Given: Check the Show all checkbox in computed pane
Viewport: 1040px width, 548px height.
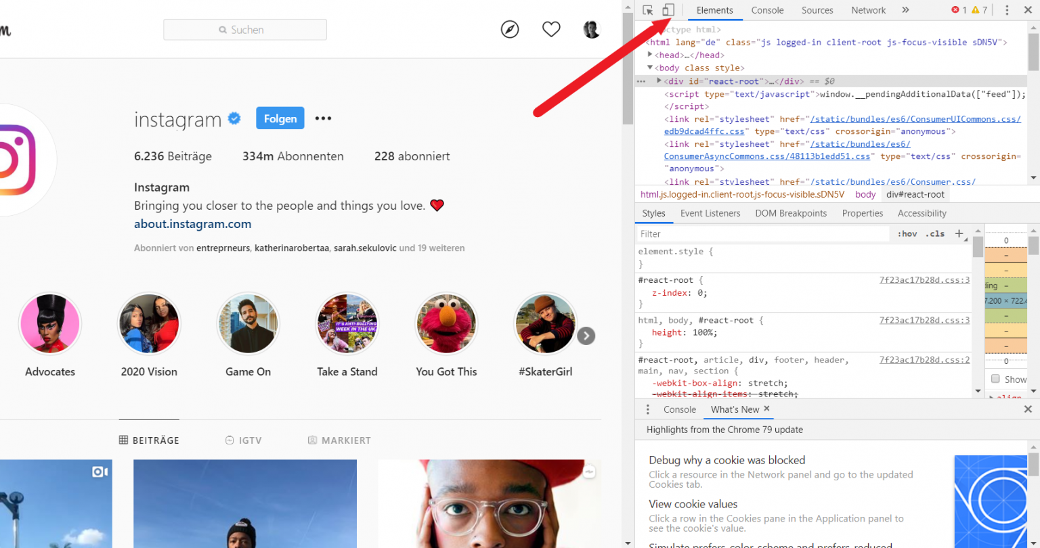Looking at the screenshot, I should click(x=995, y=379).
